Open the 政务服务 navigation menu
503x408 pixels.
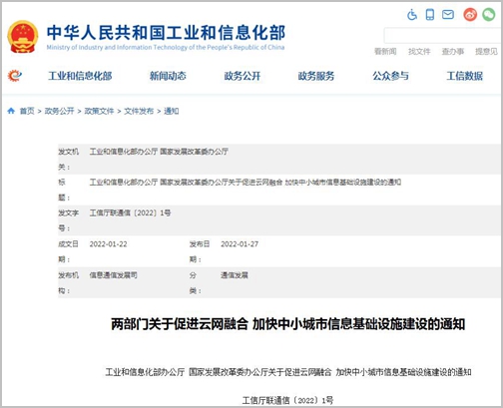click(316, 76)
